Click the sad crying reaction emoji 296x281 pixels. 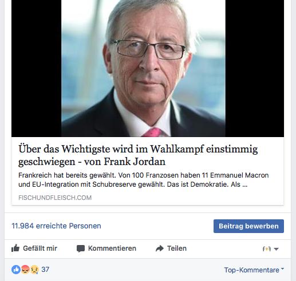tap(34, 270)
